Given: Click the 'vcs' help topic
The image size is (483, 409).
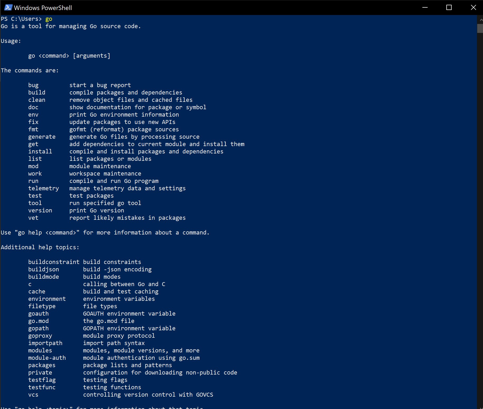Looking at the screenshot, I should 33,395.
